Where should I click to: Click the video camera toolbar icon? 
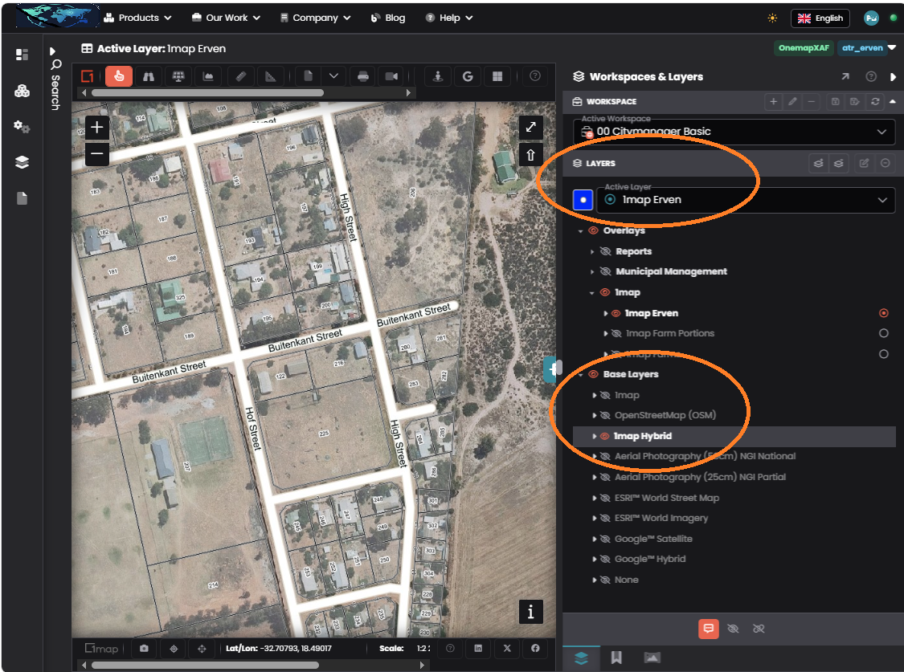pos(391,76)
